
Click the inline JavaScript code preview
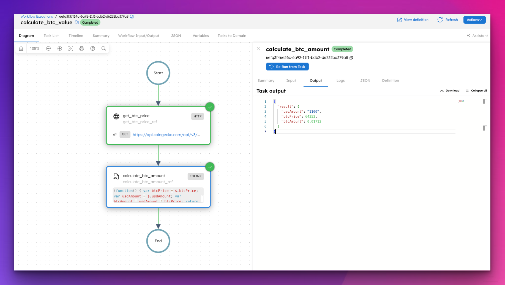click(158, 195)
